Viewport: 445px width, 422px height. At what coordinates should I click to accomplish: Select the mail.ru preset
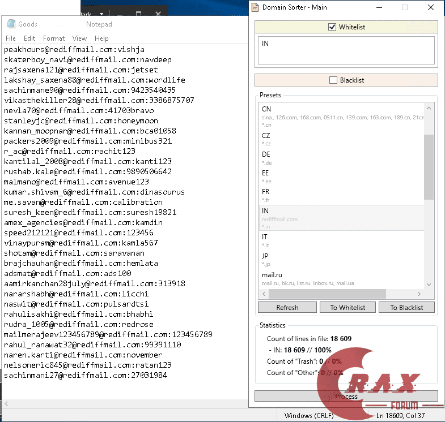pos(341,279)
